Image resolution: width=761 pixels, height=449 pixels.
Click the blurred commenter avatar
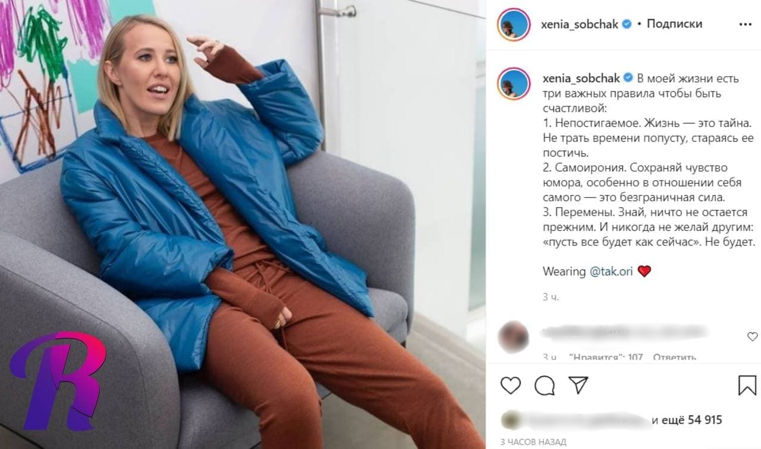click(514, 337)
